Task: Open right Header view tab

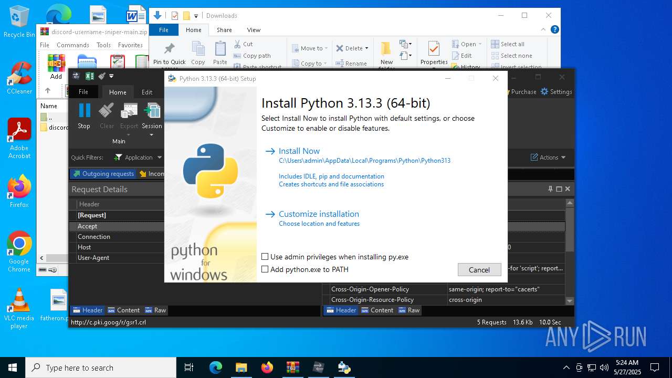Action: point(341,310)
